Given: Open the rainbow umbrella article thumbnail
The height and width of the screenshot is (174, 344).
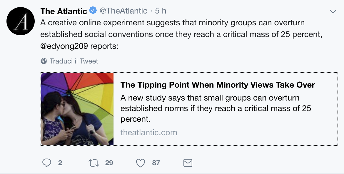Looking at the screenshot, I should click(77, 109).
